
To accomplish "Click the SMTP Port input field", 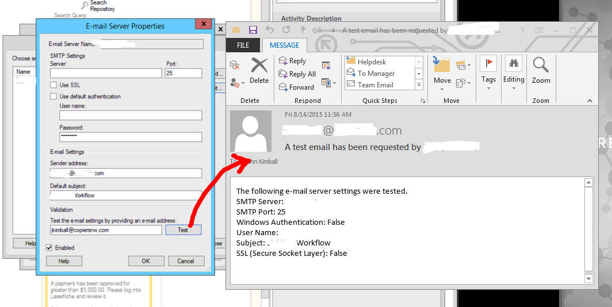I will tap(183, 73).
